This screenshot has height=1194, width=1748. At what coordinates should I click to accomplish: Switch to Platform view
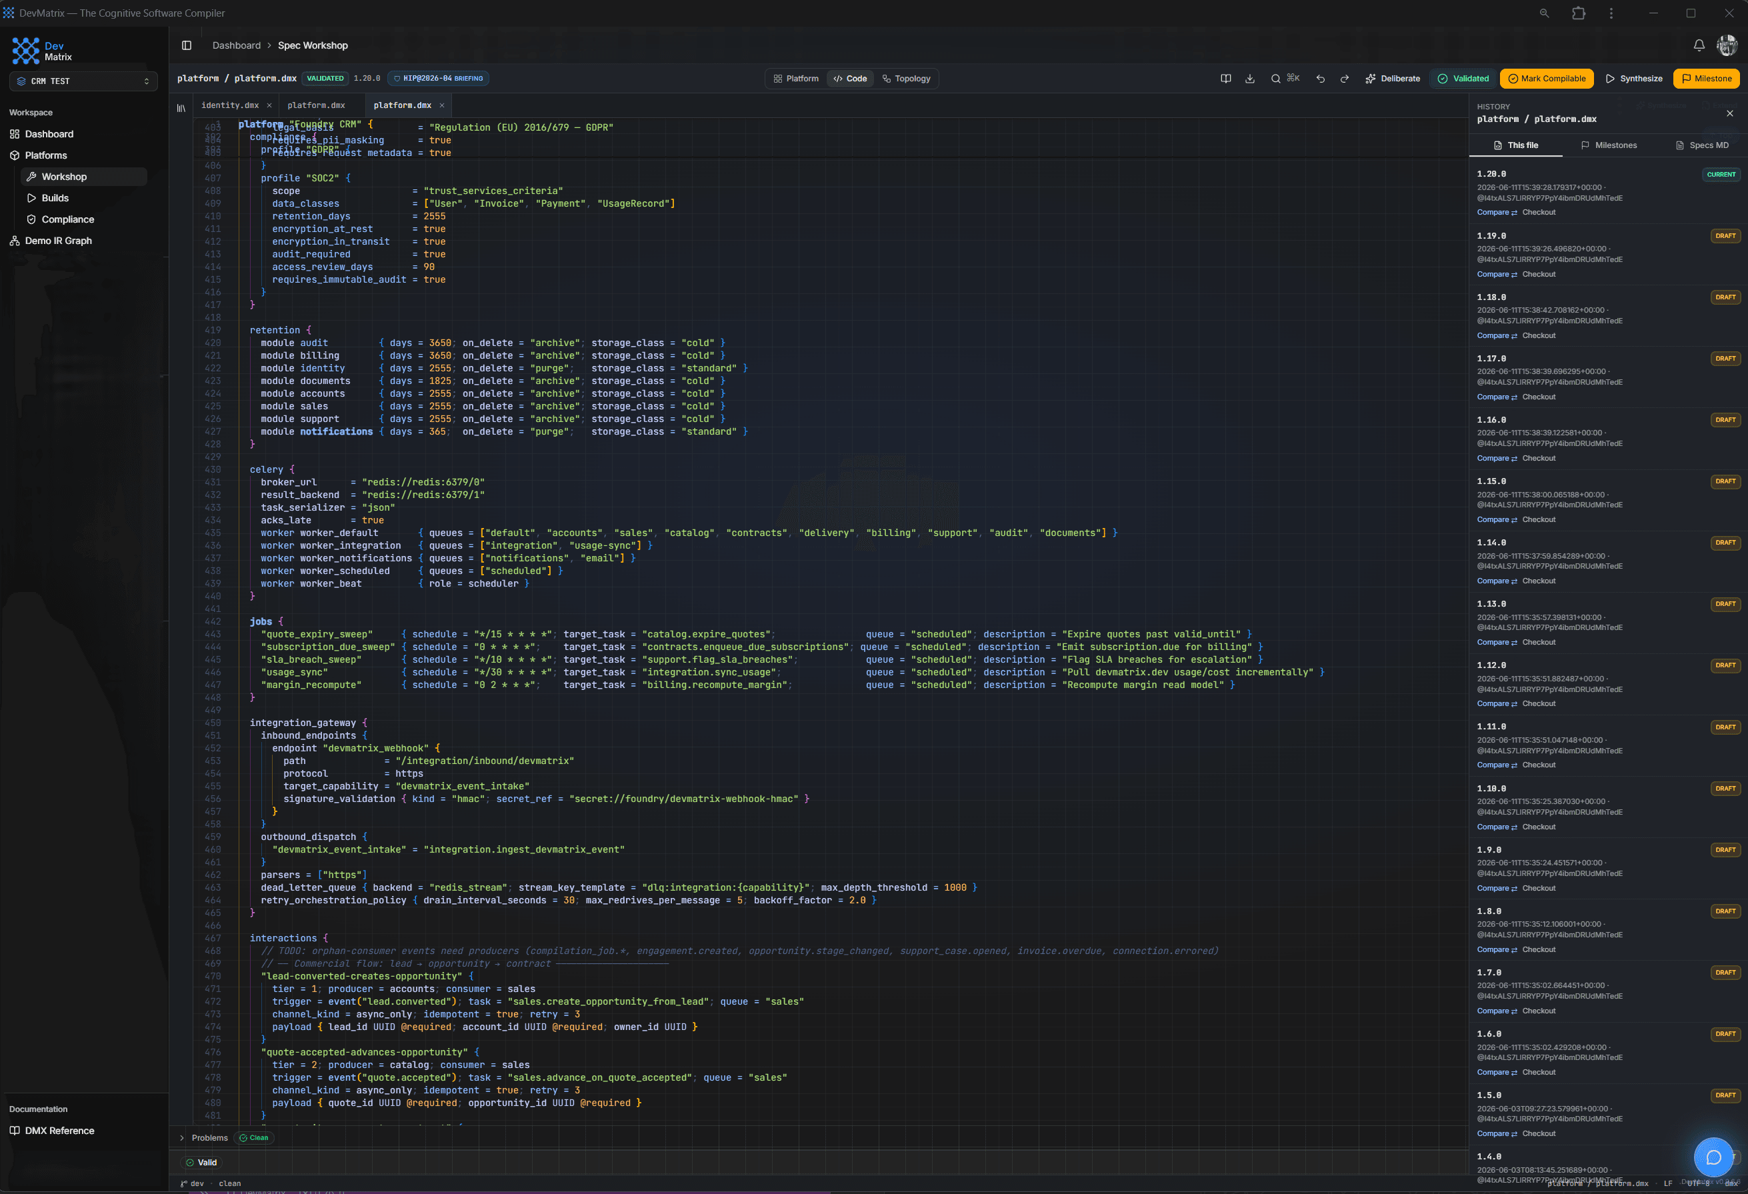(796, 78)
